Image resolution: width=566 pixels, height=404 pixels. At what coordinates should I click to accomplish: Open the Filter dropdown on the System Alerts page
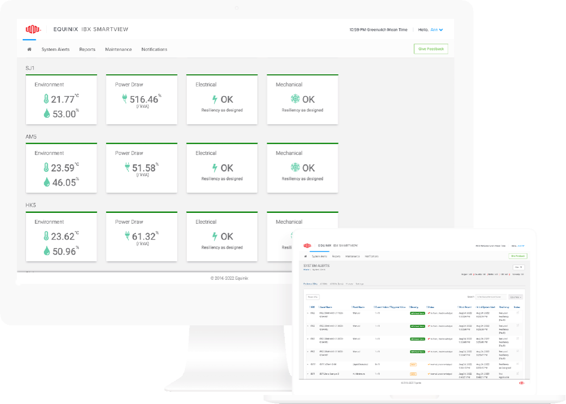point(518,267)
